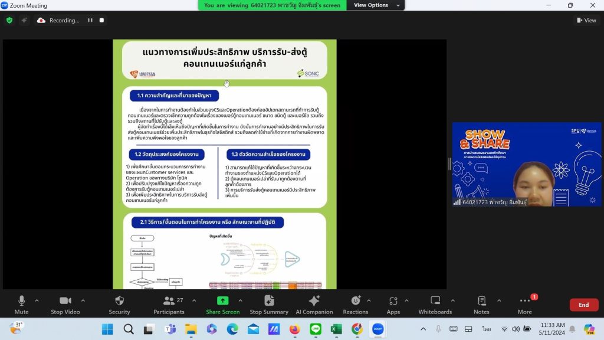604x340 pixels.
Task: Pause the recording
Action: tap(90, 20)
